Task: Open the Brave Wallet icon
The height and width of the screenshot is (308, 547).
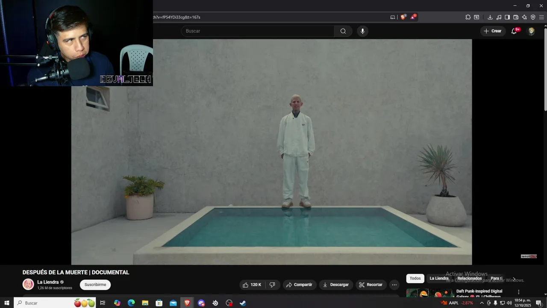Action: (516, 17)
